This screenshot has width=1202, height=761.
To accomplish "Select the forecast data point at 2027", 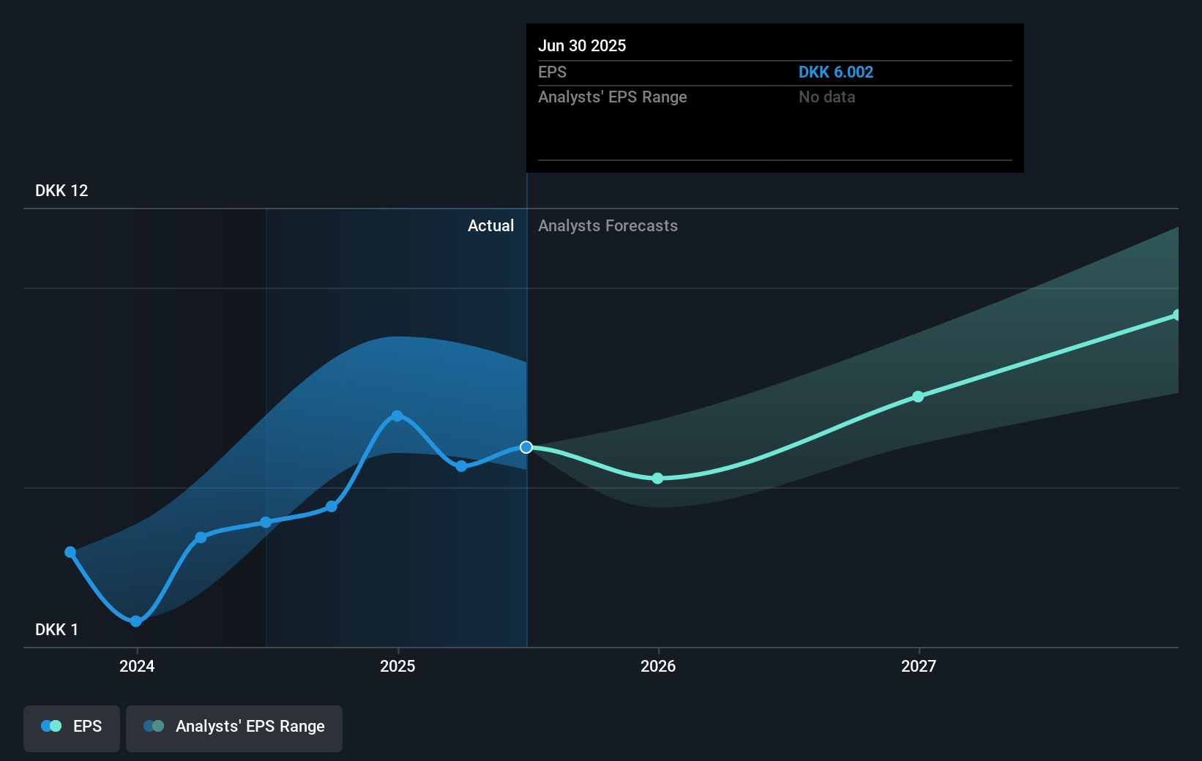I will click(918, 396).
